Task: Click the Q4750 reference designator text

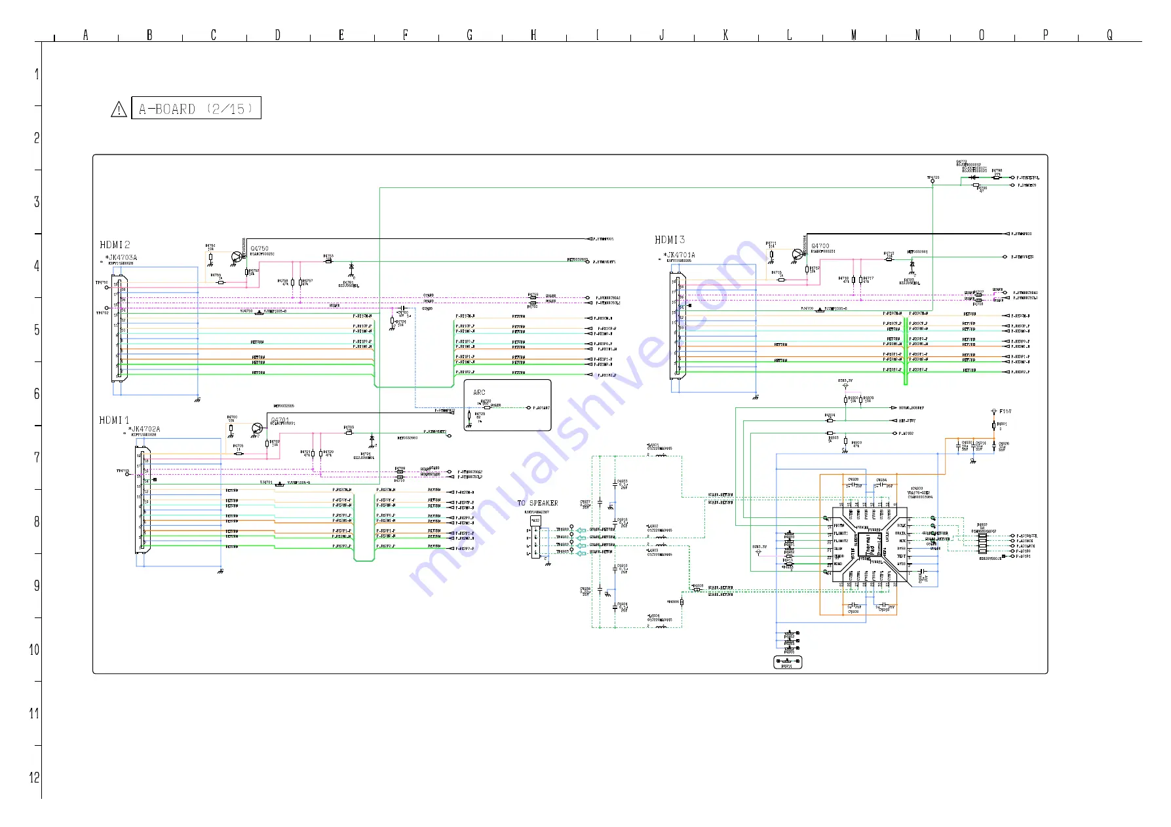Action: (259, 249)
